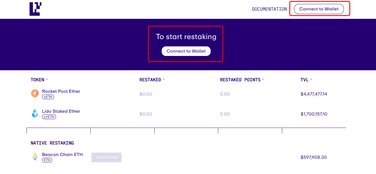Select the Beacon Chain ETH row name
Image resolution: width=376 pixels, height=174 pixels.
tap(62, 155)
